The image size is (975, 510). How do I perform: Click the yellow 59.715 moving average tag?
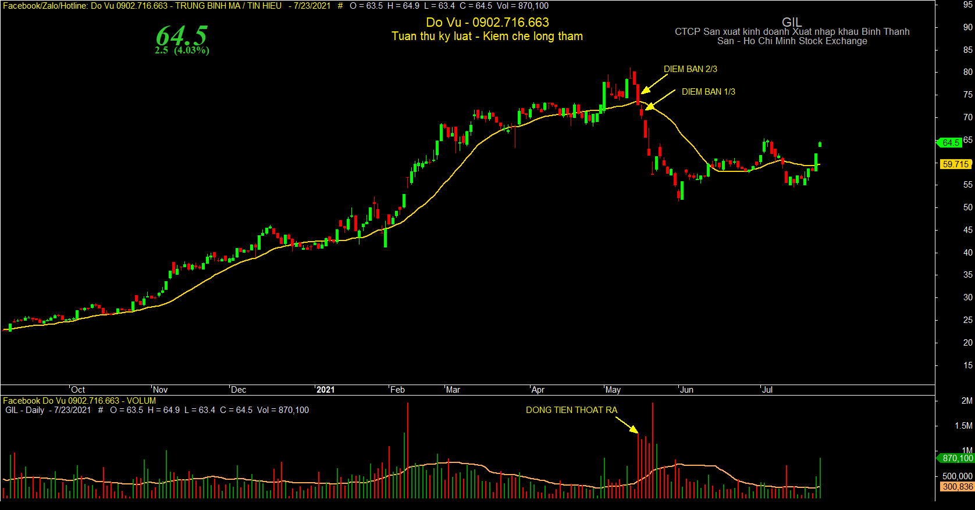click(955, 164)
